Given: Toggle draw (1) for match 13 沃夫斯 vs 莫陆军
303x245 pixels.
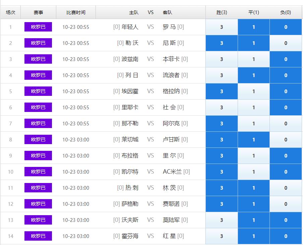Looking at the screenshot, I should (x=254, y=220).
